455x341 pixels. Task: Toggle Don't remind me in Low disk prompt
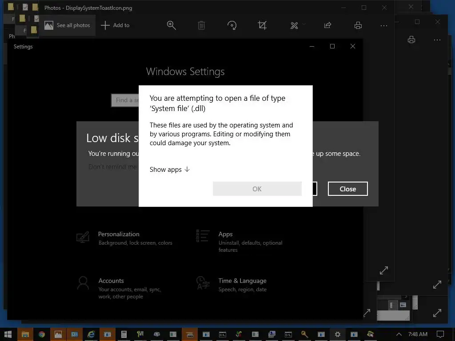point(112,167)
